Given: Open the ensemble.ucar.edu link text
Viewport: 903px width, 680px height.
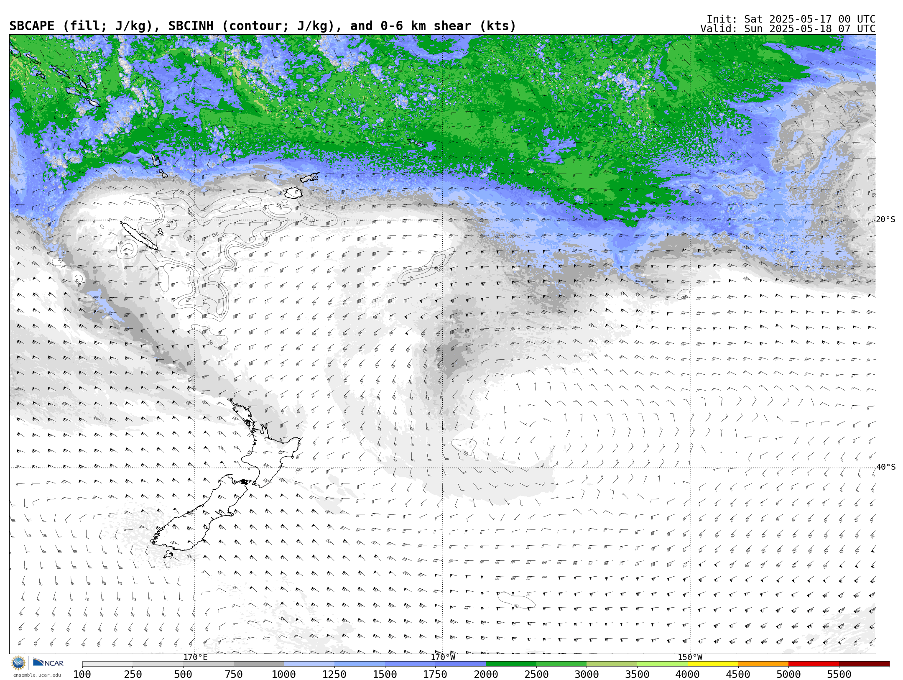Looking at the screenshot, I should (x=37, y=675).
